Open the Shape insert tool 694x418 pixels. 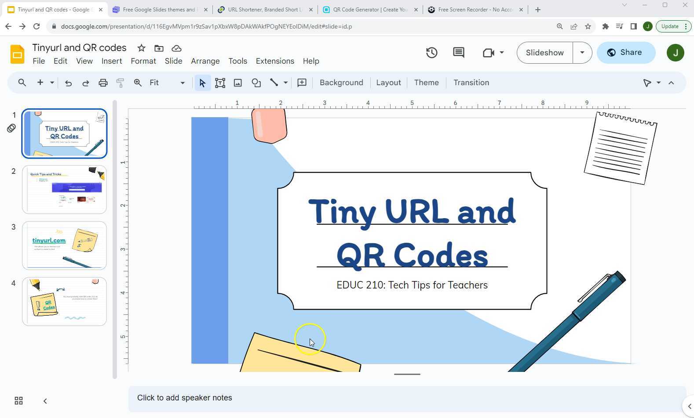(x=256, y=83)
